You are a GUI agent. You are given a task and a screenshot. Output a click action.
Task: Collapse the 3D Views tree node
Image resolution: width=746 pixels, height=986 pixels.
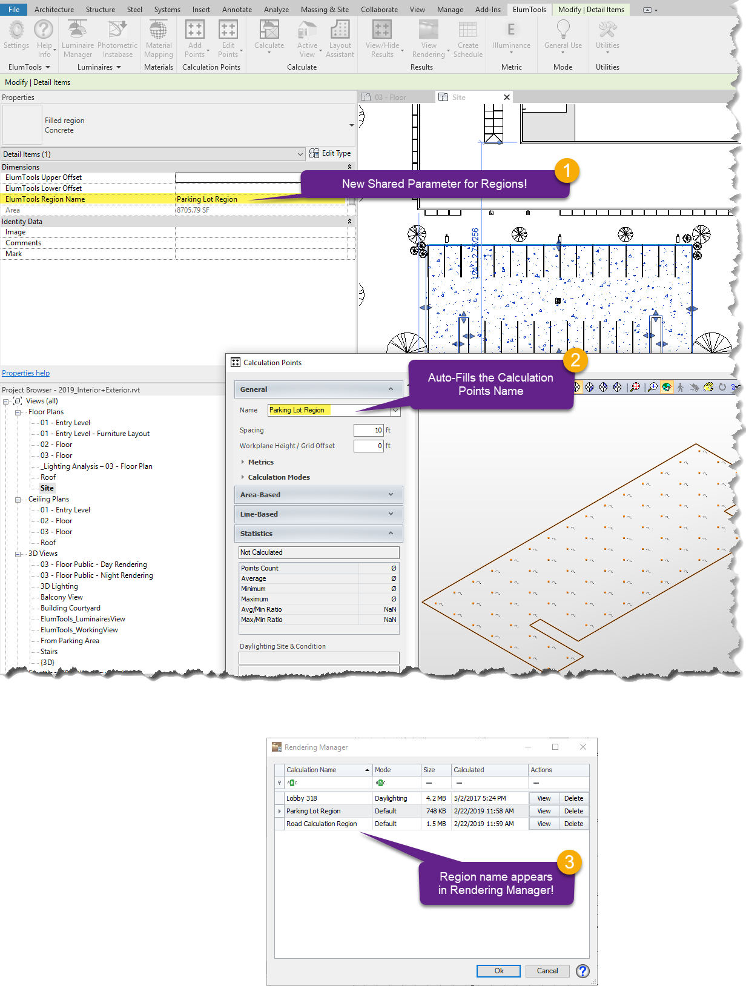[x=18, y=554]
